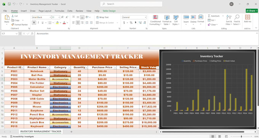Open Find & Select magnifier
The width and height of the screenshot is (259, 138).
coord(237,20)
